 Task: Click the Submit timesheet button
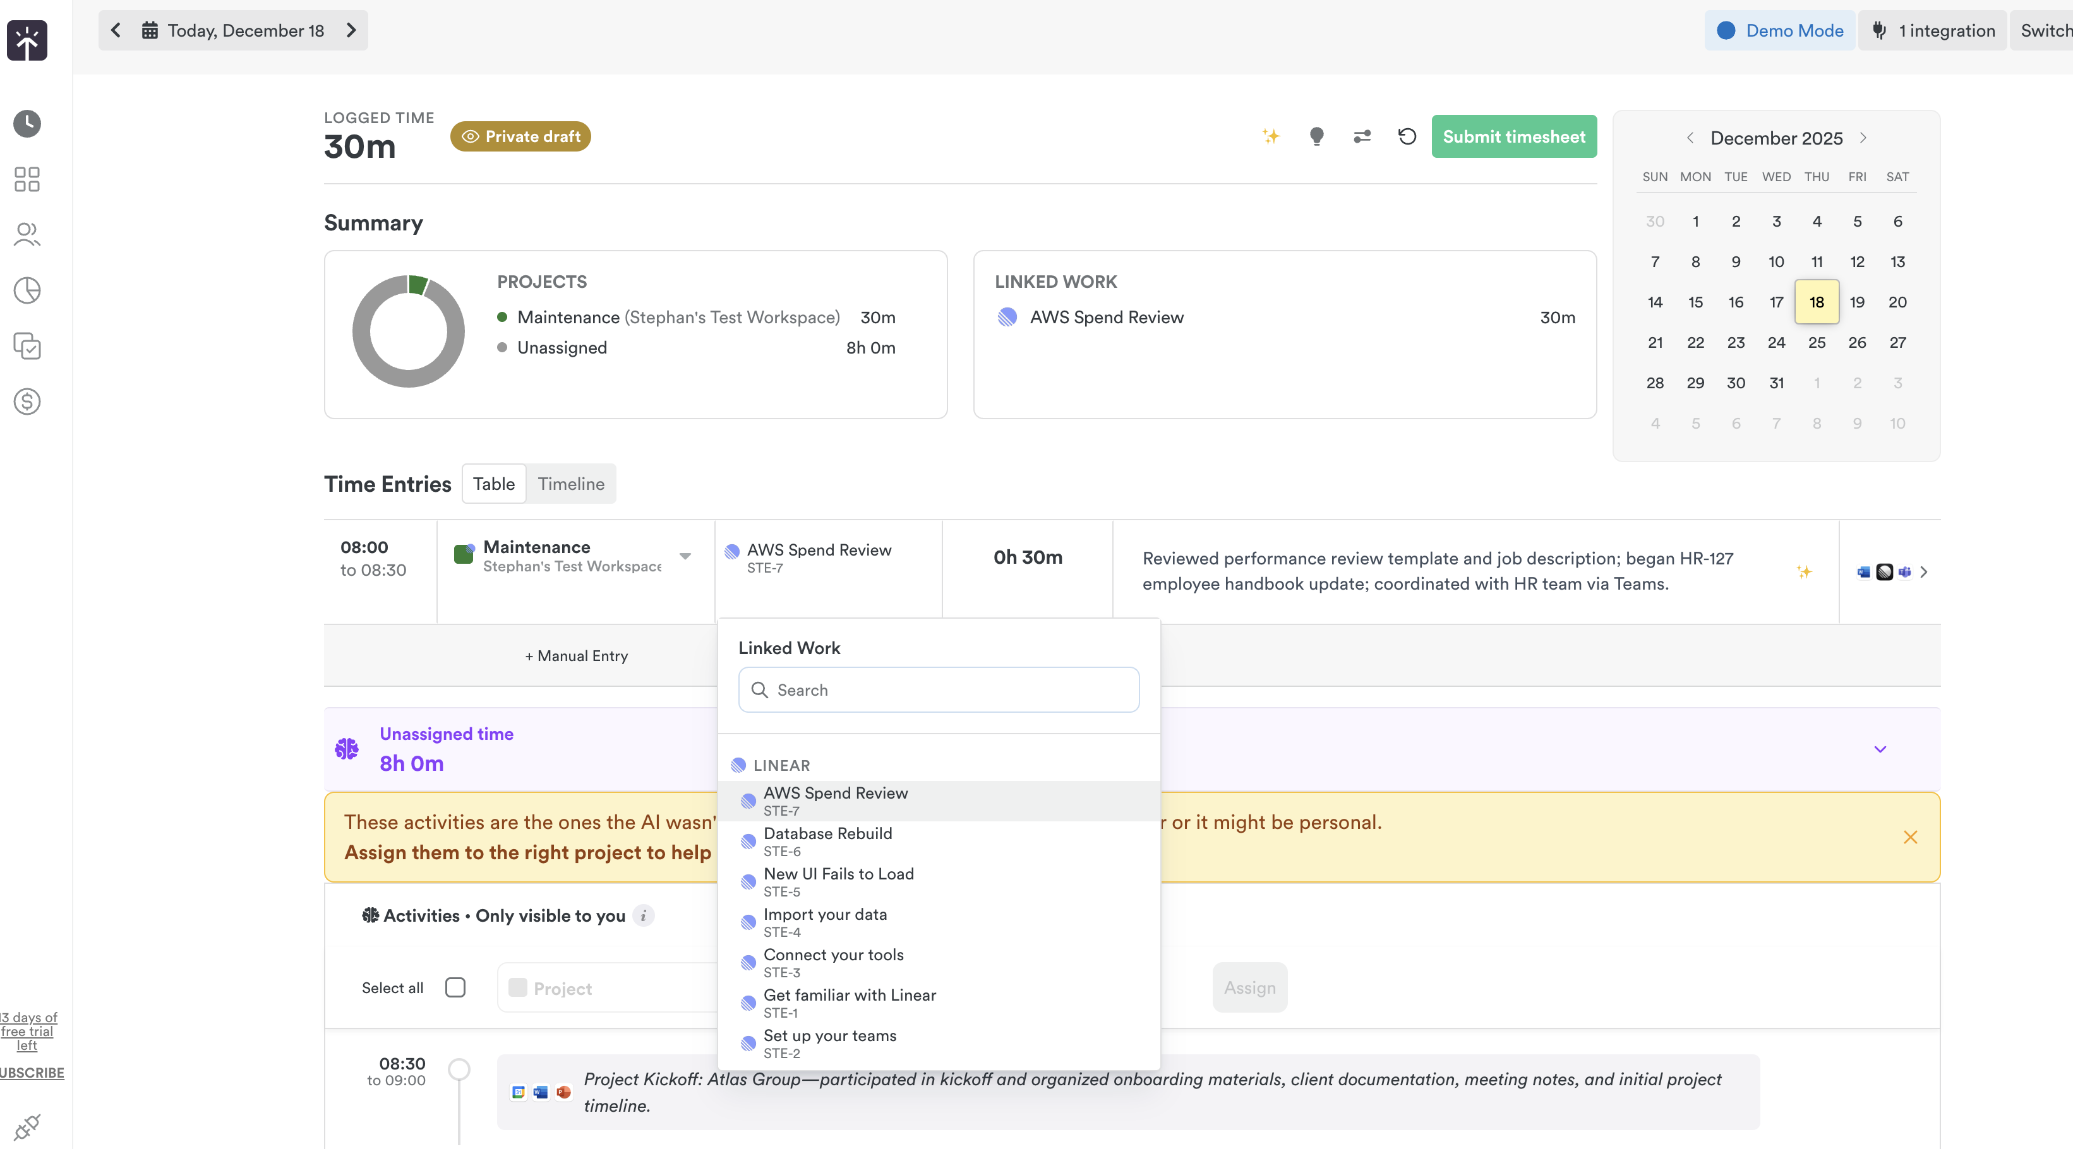[x=1514, y=136]
